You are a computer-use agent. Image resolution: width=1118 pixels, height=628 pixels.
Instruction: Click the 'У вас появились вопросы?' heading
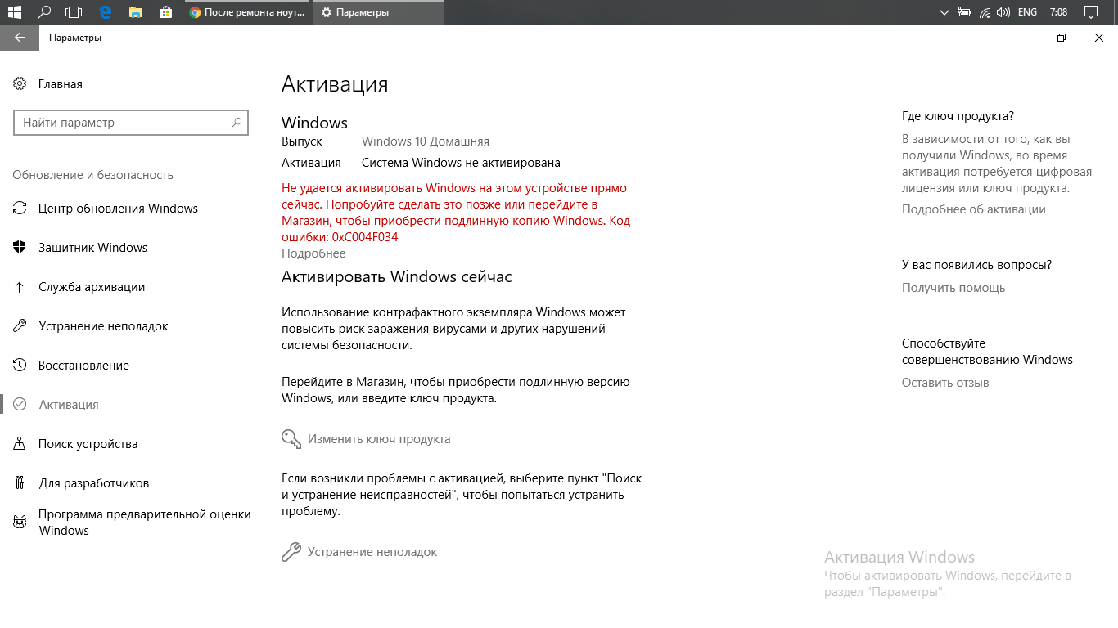tap(976, 265)
